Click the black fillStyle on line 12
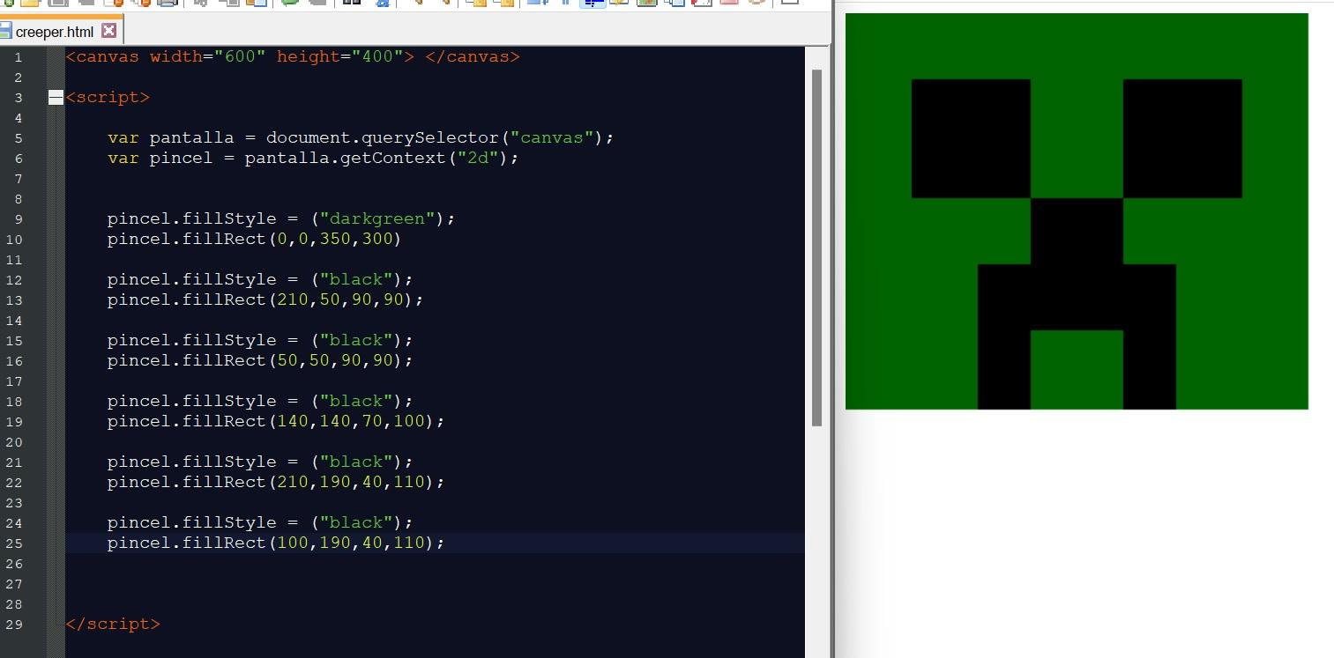The image size is (1334, 658). pyautogui.click(x=260, y=279)
